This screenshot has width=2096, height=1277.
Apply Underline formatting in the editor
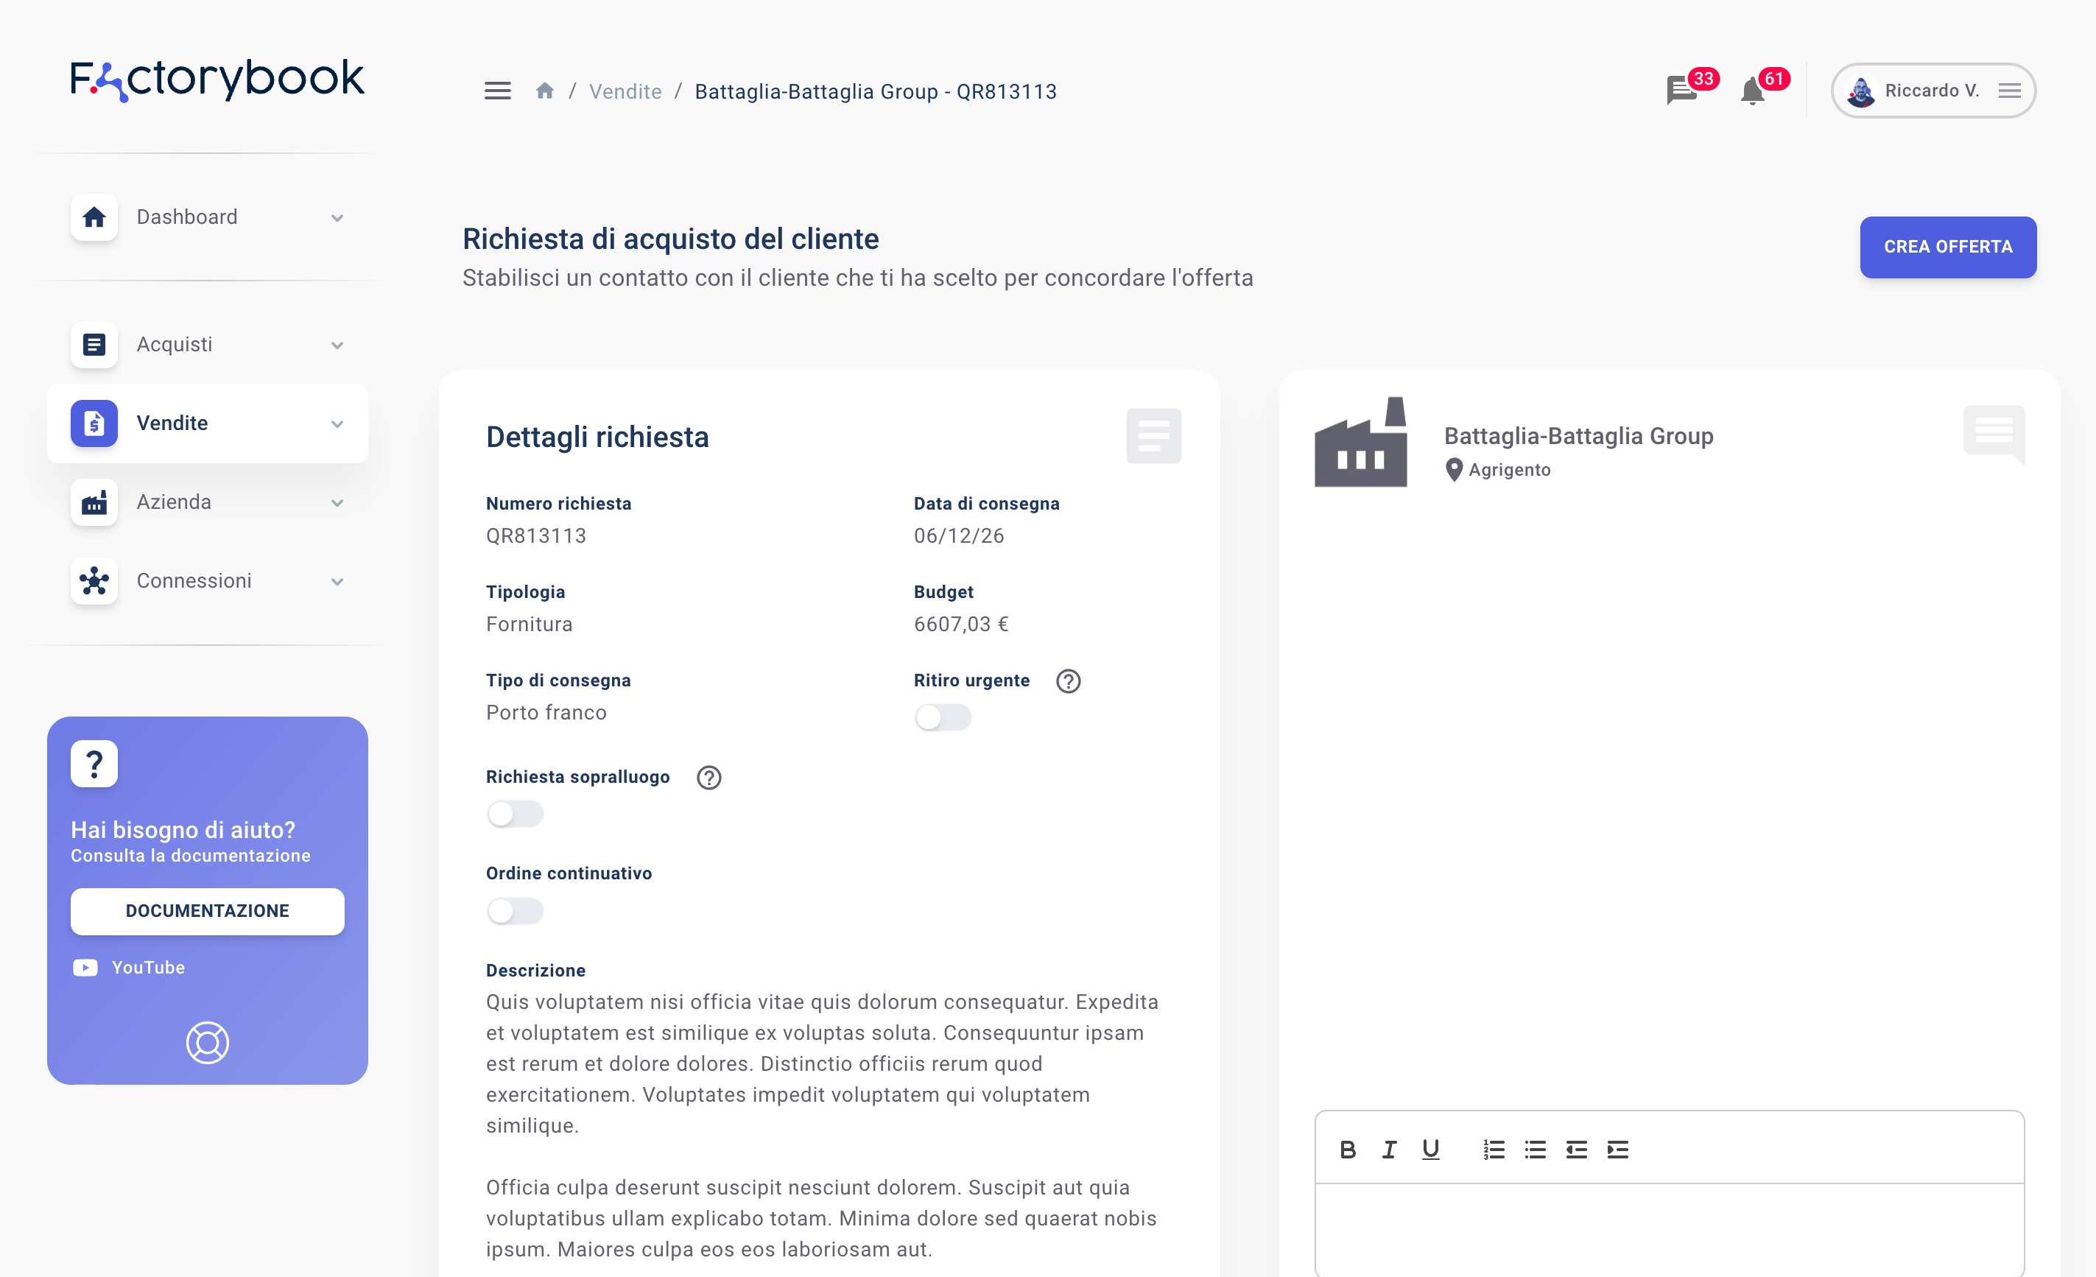pos(1431,1150)
